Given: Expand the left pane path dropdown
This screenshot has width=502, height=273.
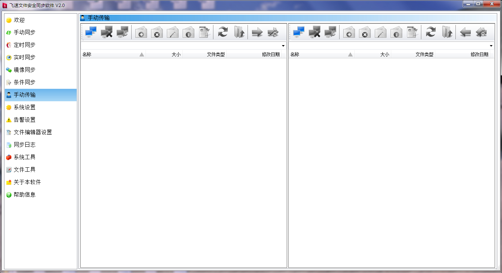Looking at the screenshot, I should [x=283, y=46].
